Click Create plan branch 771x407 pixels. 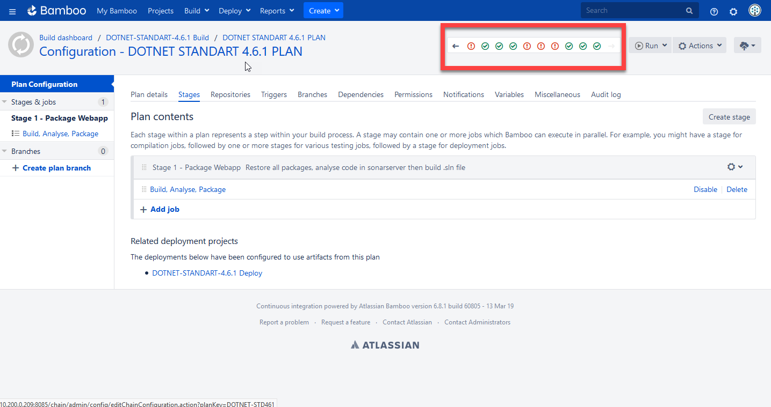(56, 168)
